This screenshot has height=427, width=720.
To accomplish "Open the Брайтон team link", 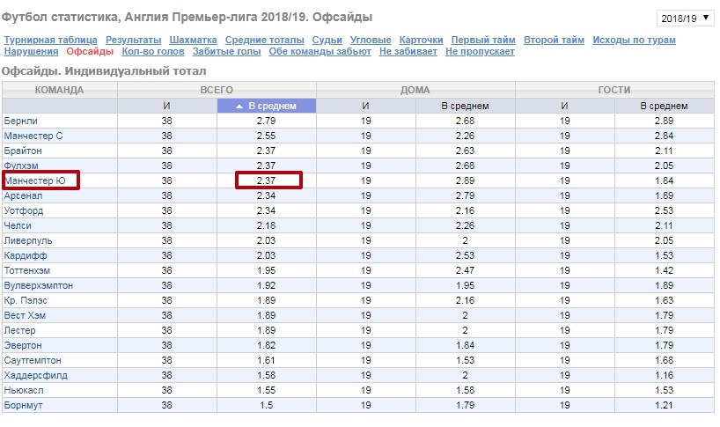I will [23, 151].
